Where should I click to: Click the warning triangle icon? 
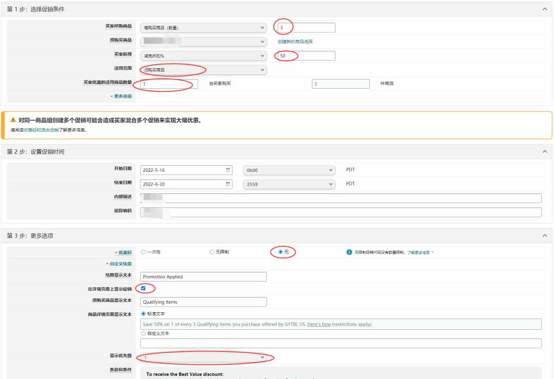(13, 120)
